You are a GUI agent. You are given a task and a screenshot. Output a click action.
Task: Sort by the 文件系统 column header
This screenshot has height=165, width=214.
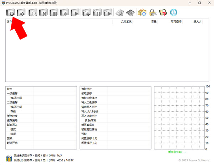(x=123, y=21)
